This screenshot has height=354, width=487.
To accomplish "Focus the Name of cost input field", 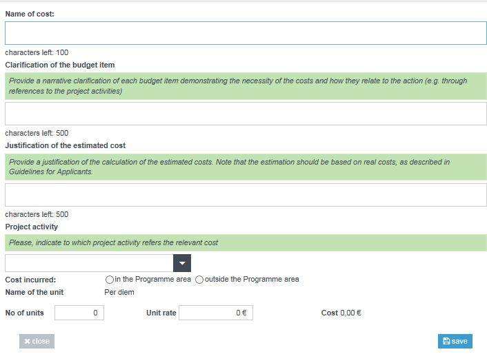I will tap(246, 33).
